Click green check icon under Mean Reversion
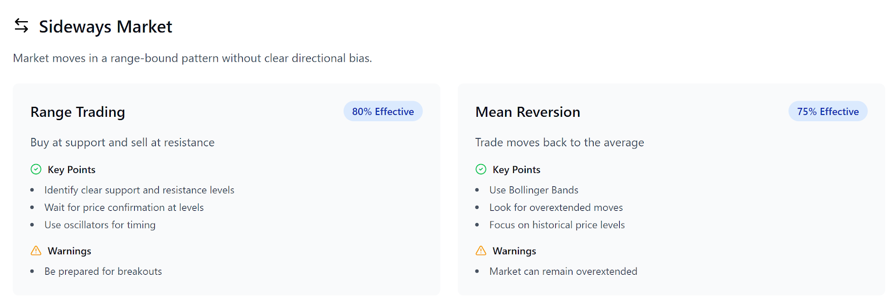Image resolution: width=891 pixels, height=302 pixels. coord(481,169)
